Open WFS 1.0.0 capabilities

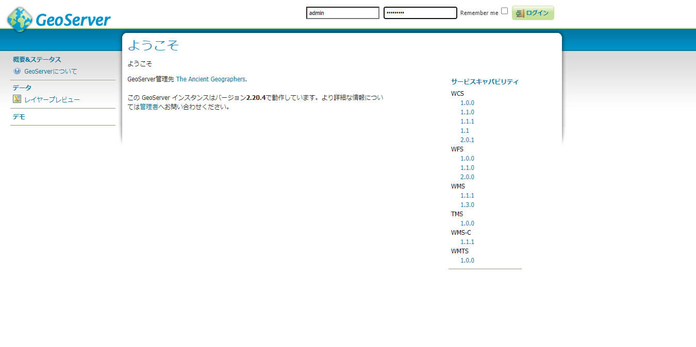coord(467,159)
